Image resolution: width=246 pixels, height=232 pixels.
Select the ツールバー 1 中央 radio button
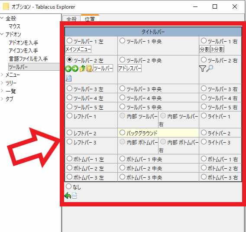tap(122, 41)
